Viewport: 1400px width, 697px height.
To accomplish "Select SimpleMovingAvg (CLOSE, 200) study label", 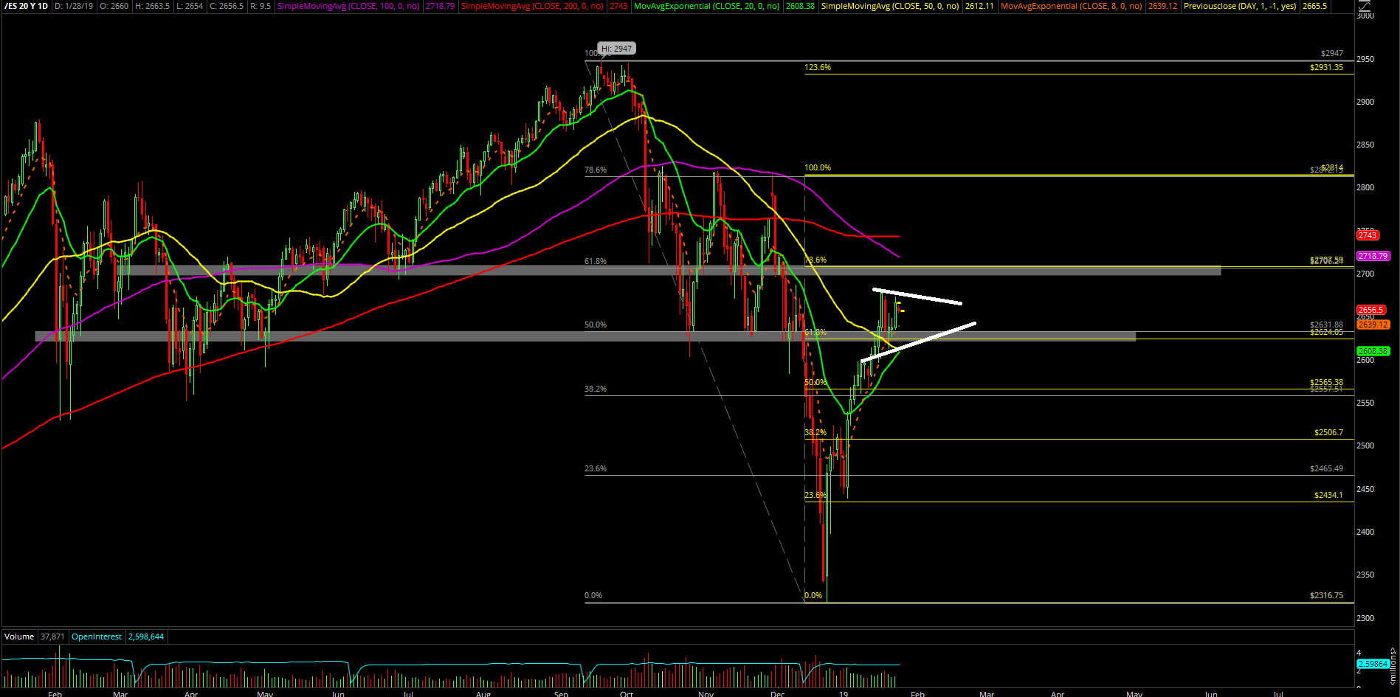I will [x=532, y=6].
